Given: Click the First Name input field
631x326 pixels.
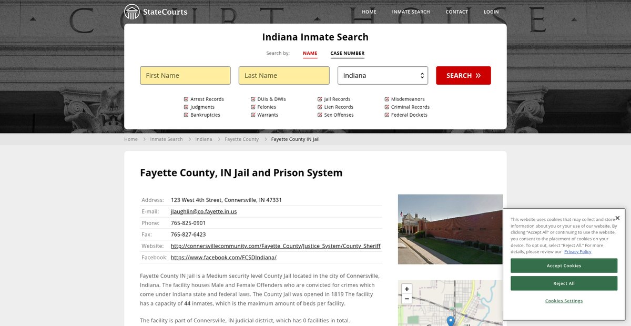Looking at the screenshot, I should (185, 75).
